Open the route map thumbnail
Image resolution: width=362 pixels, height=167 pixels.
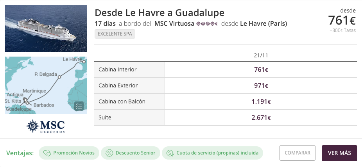46,85
